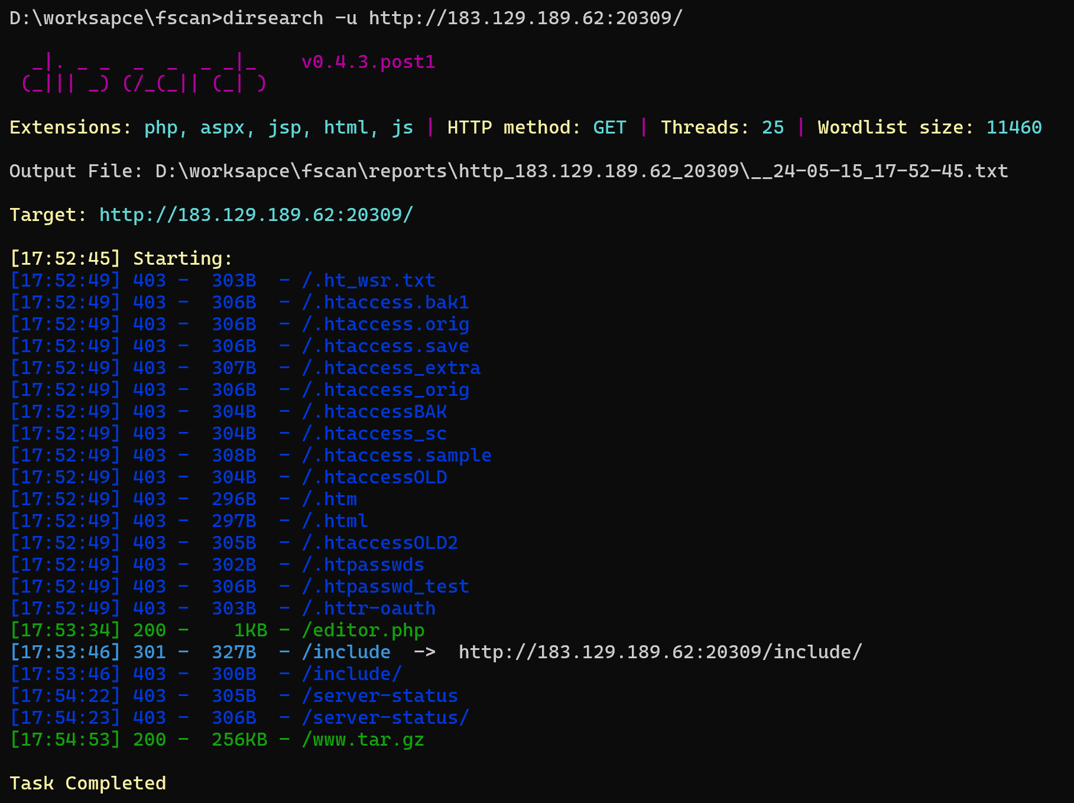Click the HTTP method value GET

click(x=609, y=128)
